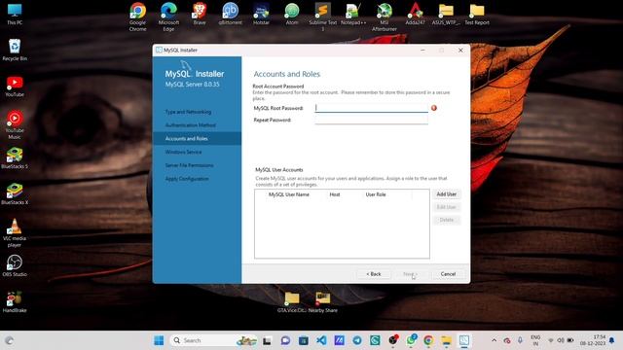Select Apply Configuration step
The width and height of the screenshot is (623, 350).
[187, 179]
